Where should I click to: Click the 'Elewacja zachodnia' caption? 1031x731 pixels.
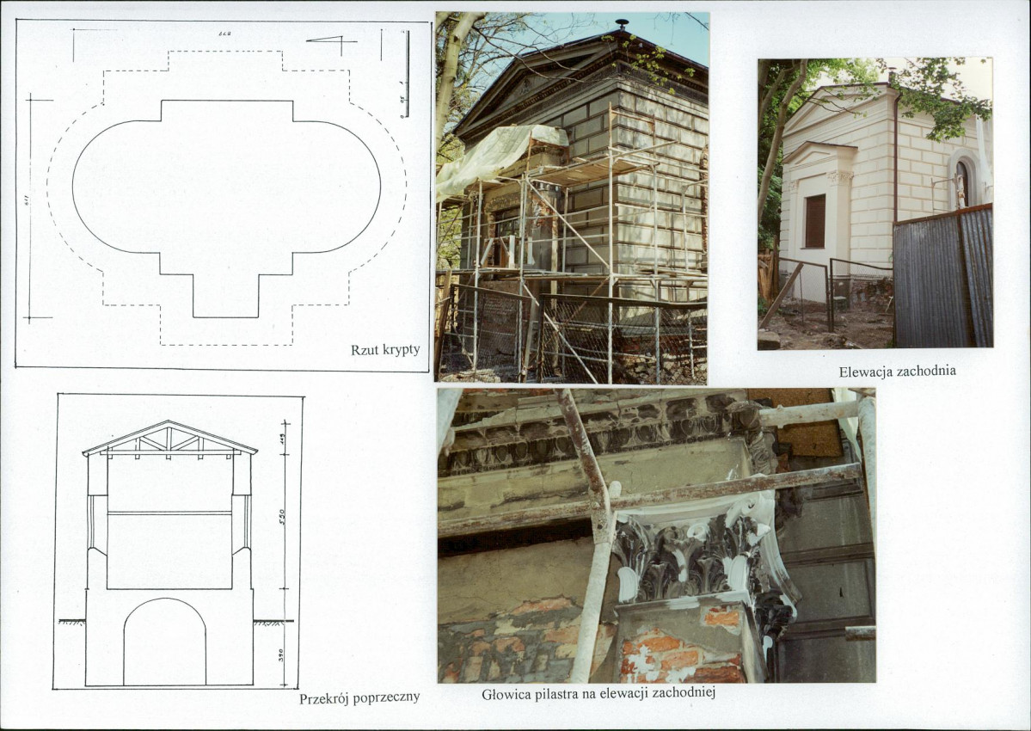point(898,371)
